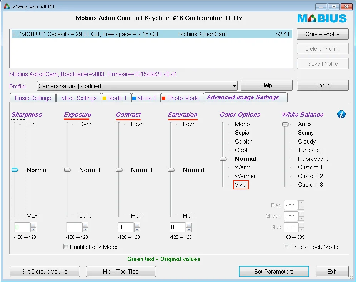Click the Create Profile button
This screenshot has height=282, width=356.
coord(323,34)
